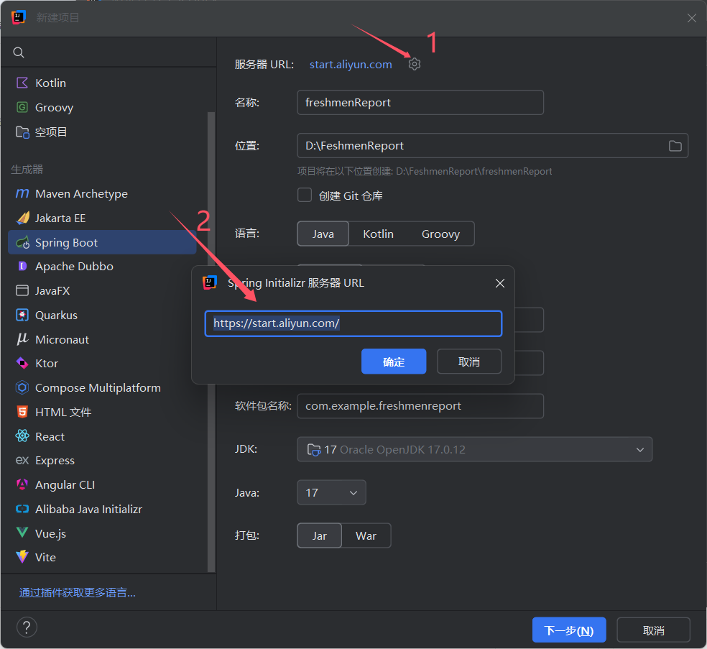Select War packaging instead of Jar
The width and height of the screenshot is (707, 649).
point(366,535)
